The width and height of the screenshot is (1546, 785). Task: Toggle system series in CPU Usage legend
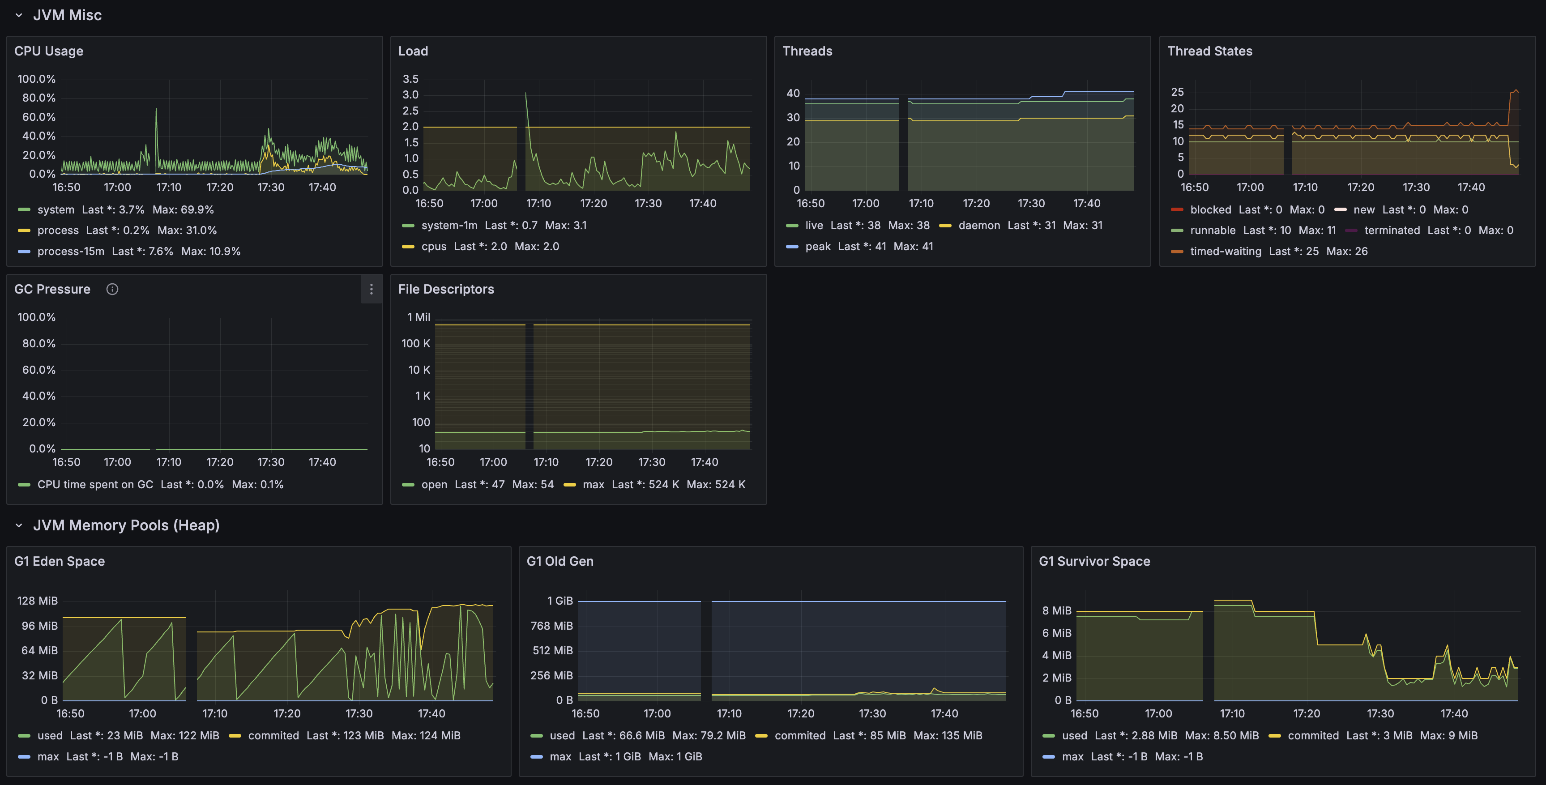[55, 209]
